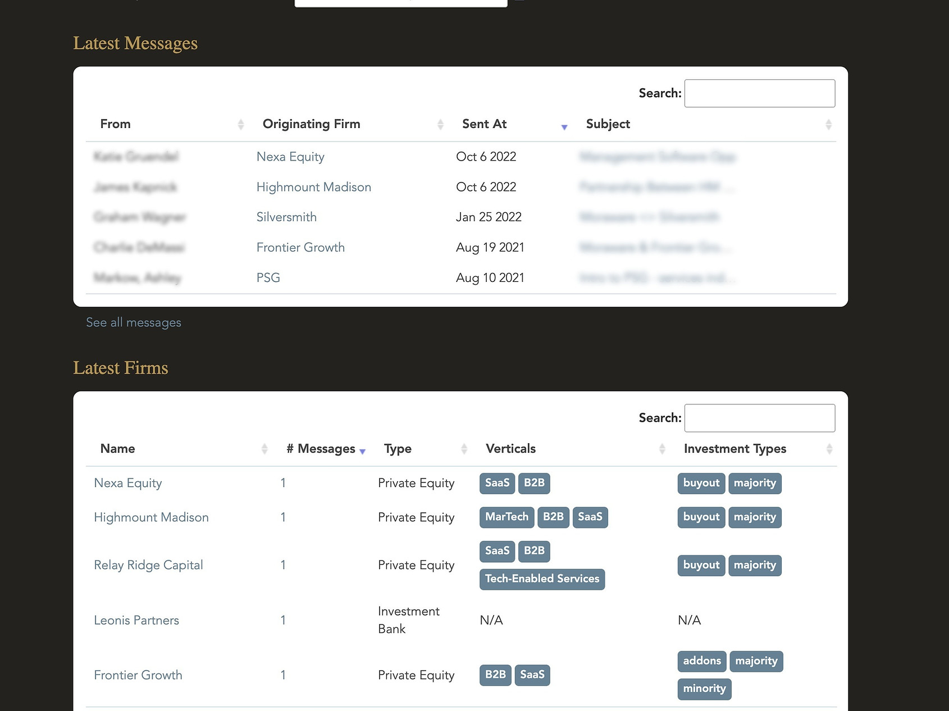
Task: Click the See all messages link
Action: point(133,322)
